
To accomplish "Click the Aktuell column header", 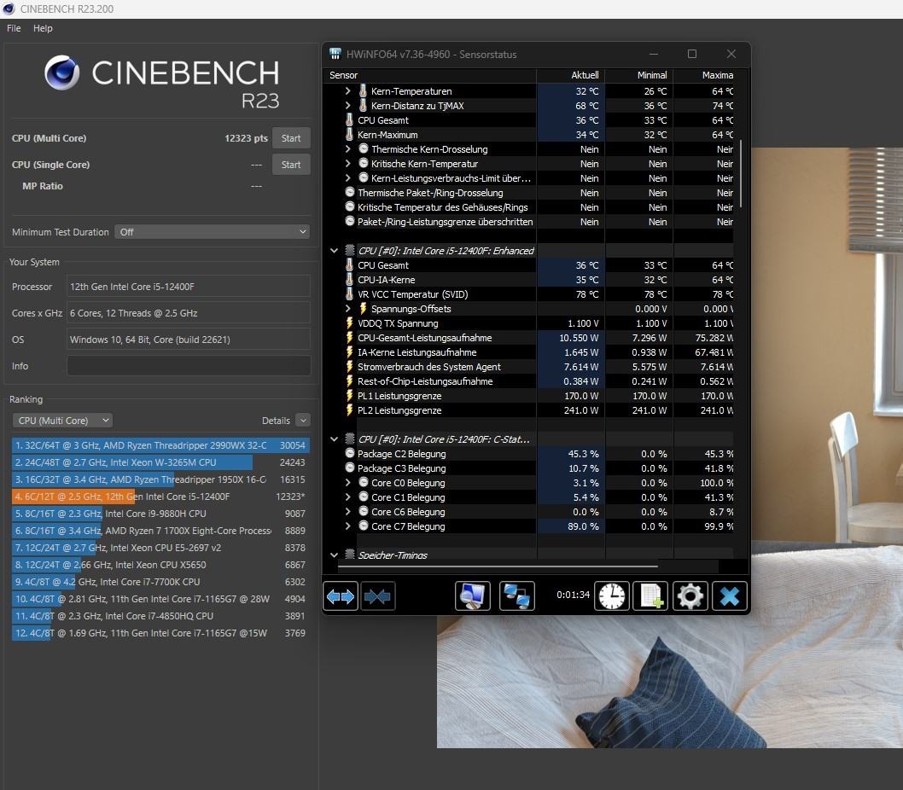I will (x=571, y=75).
